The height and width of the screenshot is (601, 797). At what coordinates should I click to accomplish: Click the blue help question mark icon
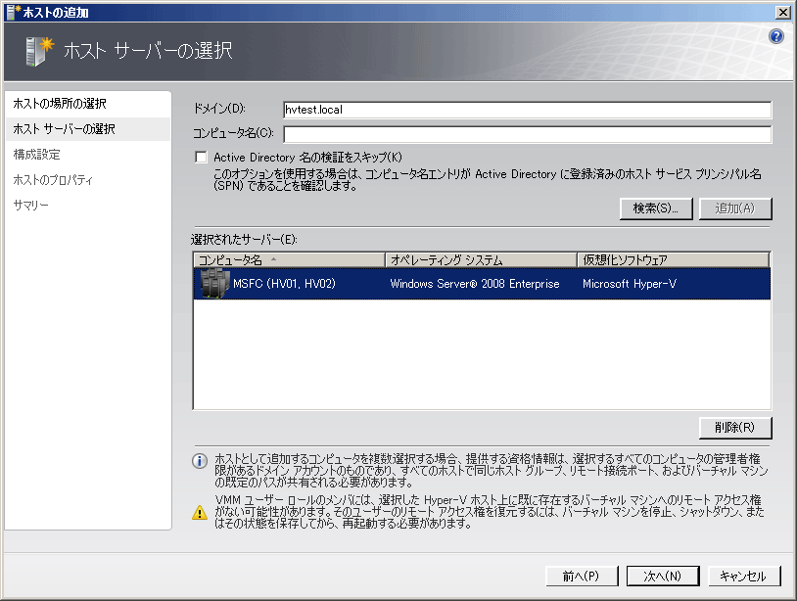pyautogui.click(x=775, y=36)
